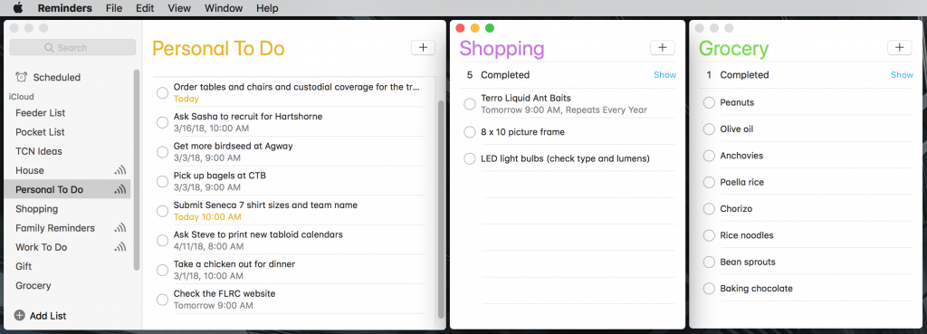The image size is (927, 334).
Task: Click 'Tomorrow 9:00 AM, Repeats Every Year' text
Action: pyautogui.click(x=564, y=110)
